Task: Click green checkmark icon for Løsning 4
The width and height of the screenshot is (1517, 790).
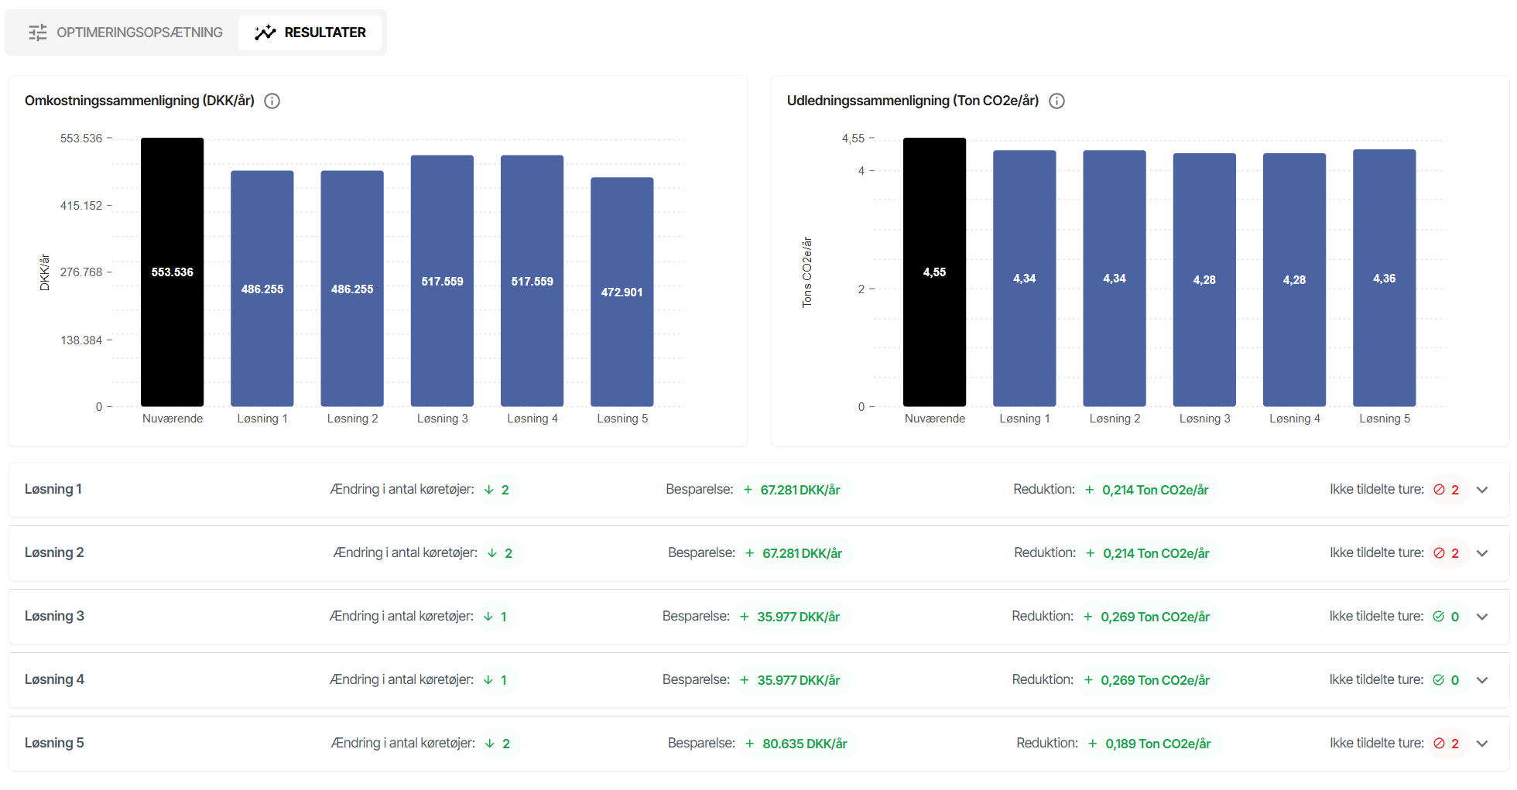Action: [x=1438, y=680]
